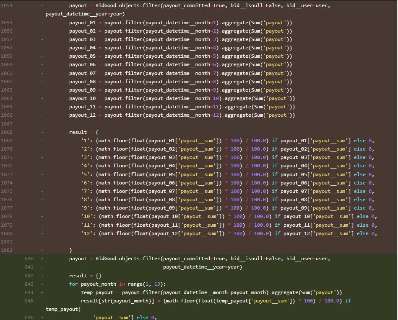Screen dimensions: 398x320
Task: Select removed line number 1055
Action: click(7, 23)
